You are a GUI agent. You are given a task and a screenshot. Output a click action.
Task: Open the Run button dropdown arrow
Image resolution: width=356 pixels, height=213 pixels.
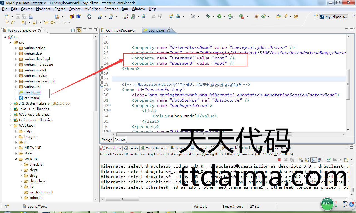click(224, 17)
